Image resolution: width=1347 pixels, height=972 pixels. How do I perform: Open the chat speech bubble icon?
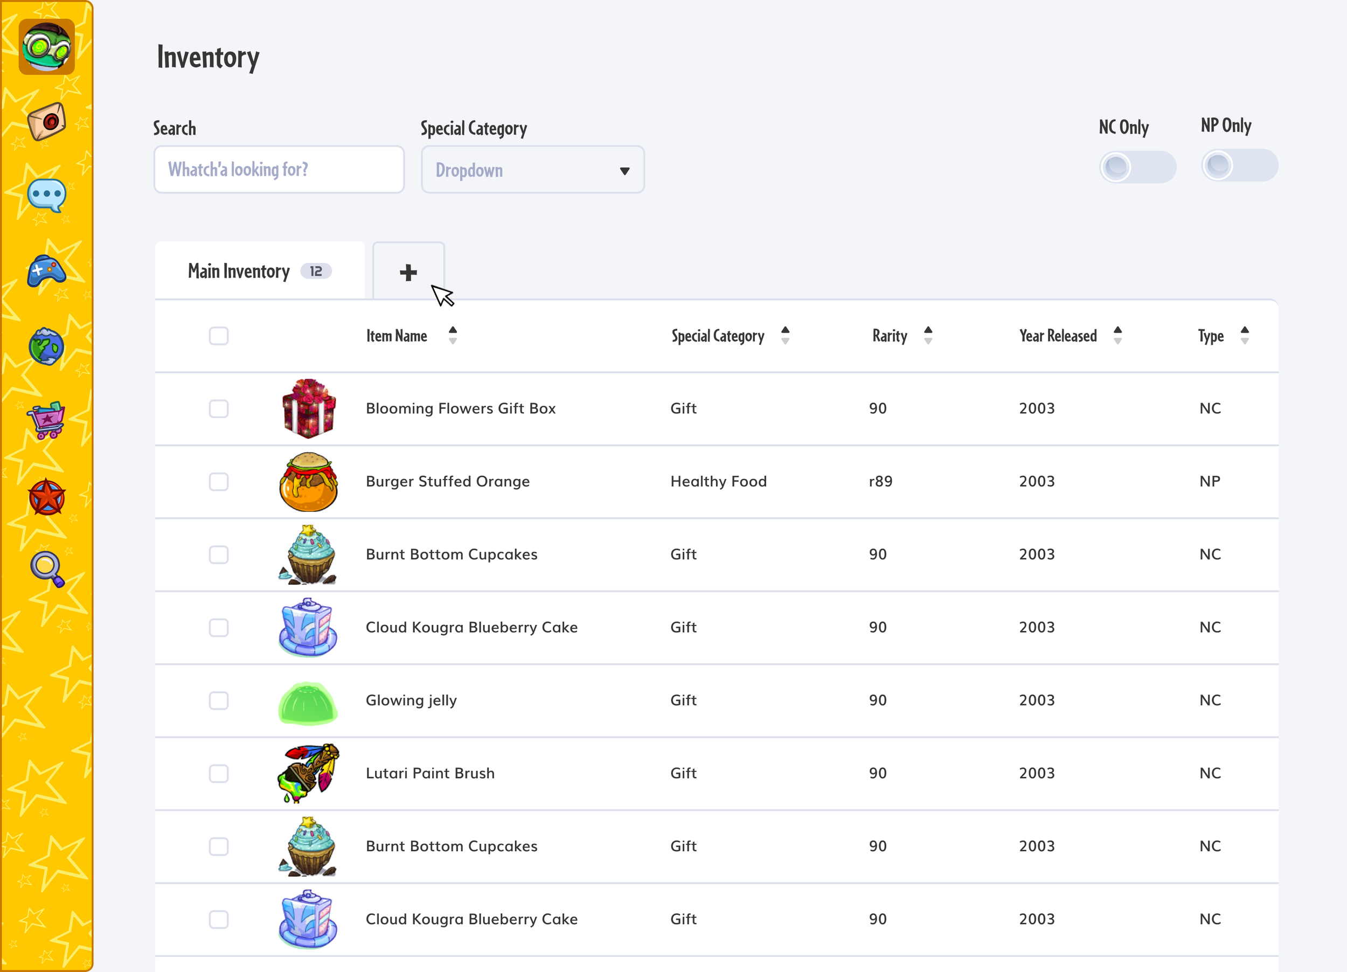click(46, 196)
